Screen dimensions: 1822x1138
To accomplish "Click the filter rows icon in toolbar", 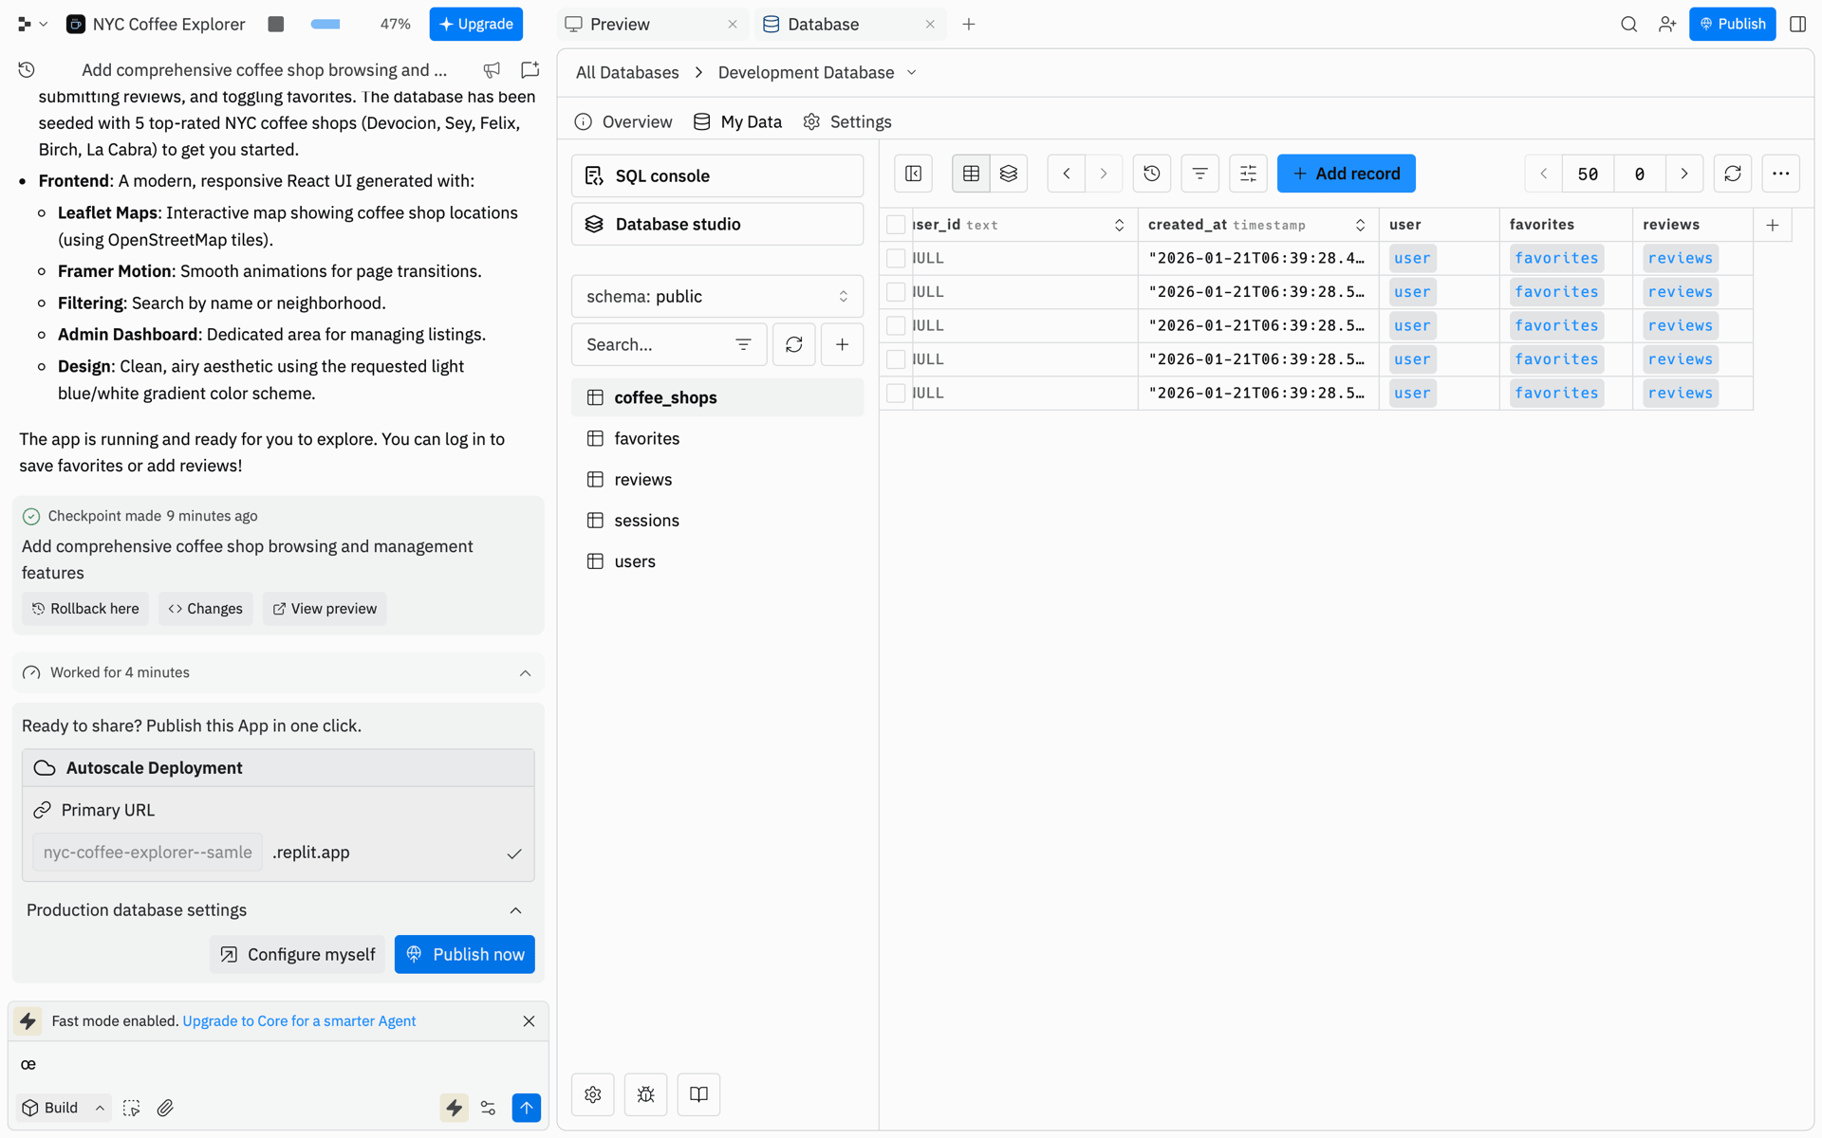I will coord(1199,174).
